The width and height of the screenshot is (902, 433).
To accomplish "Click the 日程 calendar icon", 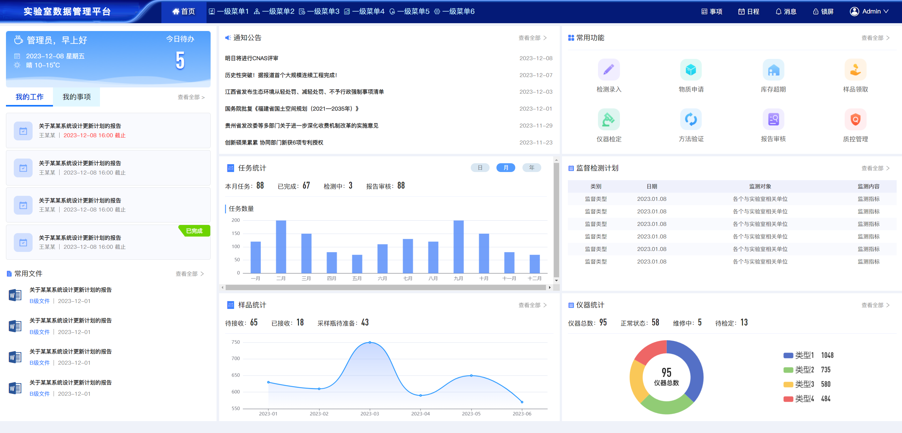I will point(741,12).
